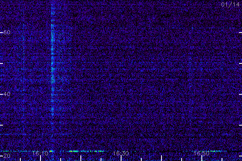Click the 16:30 time label
This screenshot has height=161, width=242.
121,153
